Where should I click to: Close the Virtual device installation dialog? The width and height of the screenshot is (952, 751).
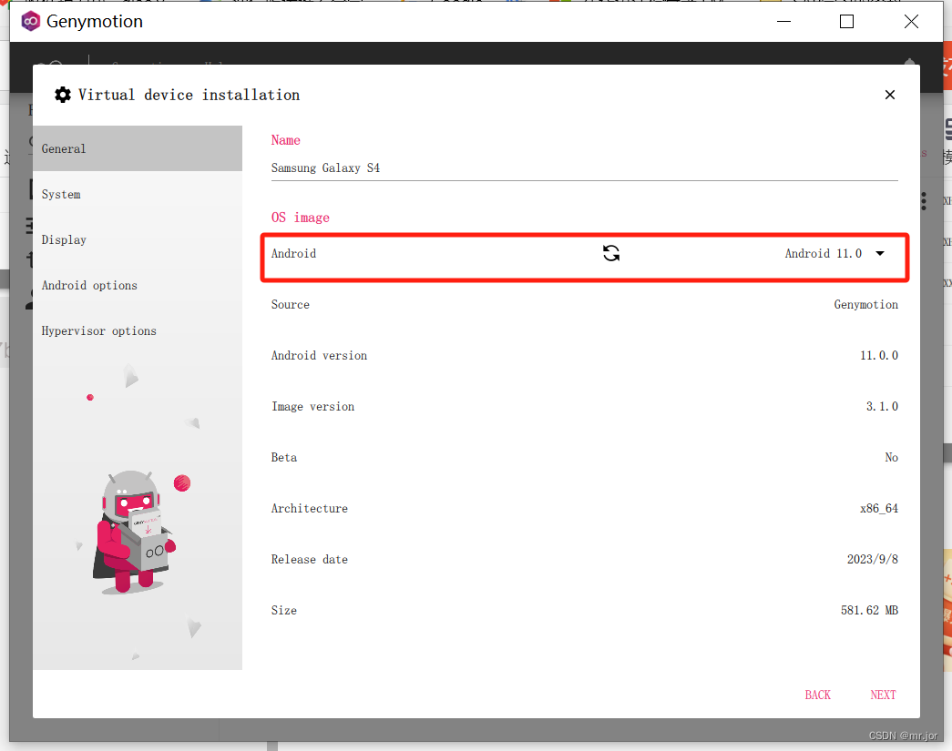[889, 95]
